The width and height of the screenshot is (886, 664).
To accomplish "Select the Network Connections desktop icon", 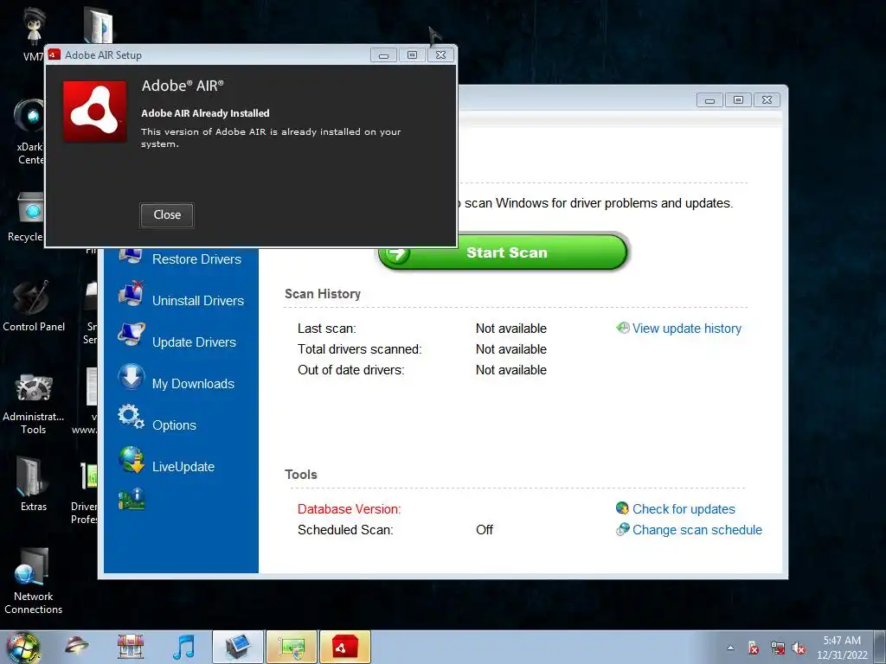I will [x=34, y=581].
